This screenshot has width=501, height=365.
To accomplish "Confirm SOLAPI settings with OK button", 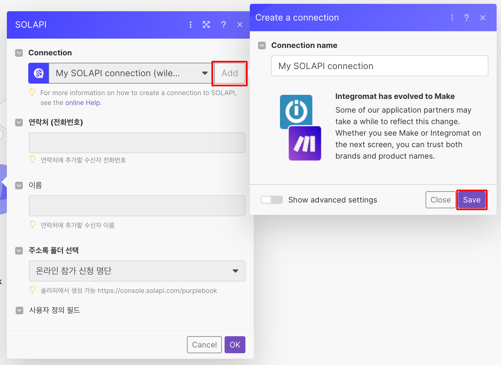I will click(235, 345).
